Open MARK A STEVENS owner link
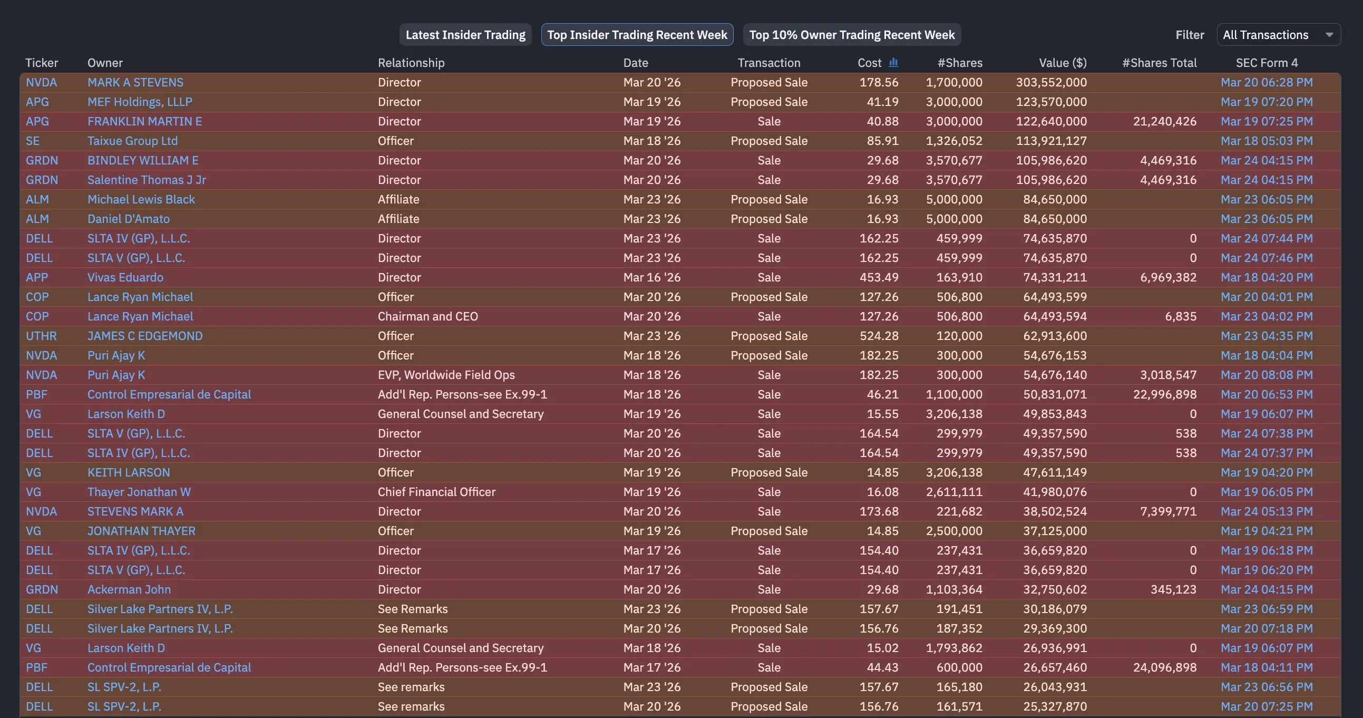Image resolution: width=1363 pixels, height=718 pixels. [x=135, y=83]
